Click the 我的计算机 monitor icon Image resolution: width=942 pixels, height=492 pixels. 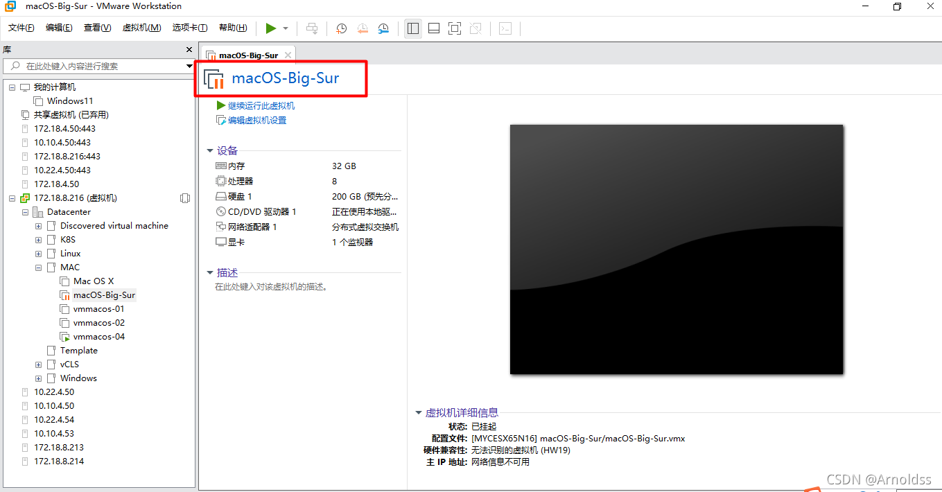[25, 87]
